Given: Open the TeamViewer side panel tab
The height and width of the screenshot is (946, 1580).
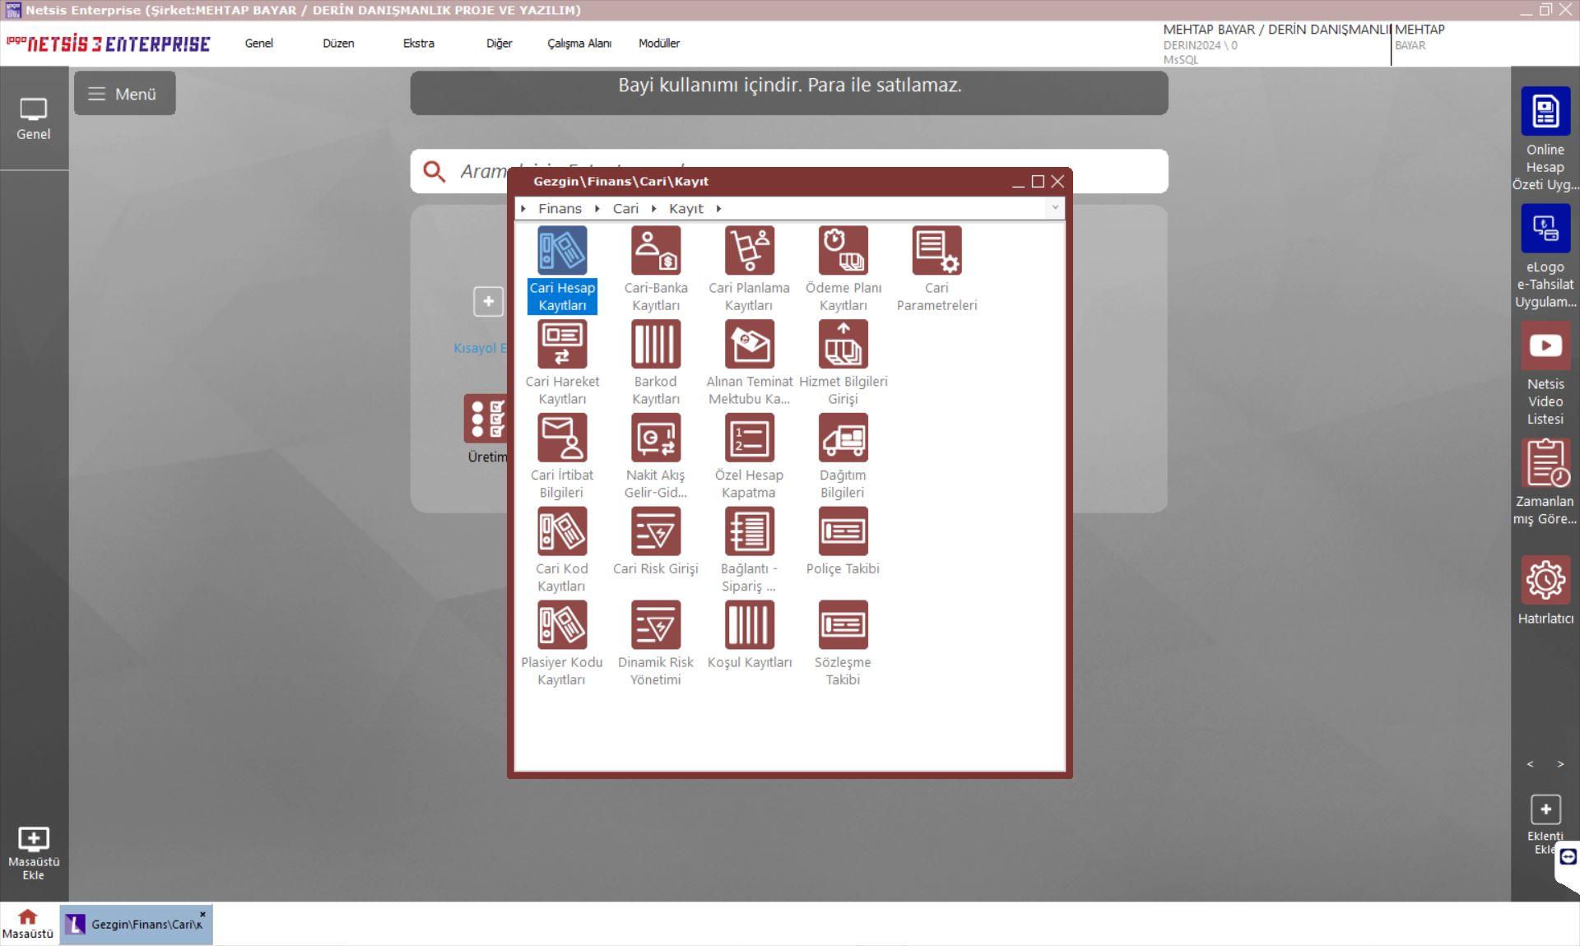Looking at the screenshot, I should click(1568, 857).
